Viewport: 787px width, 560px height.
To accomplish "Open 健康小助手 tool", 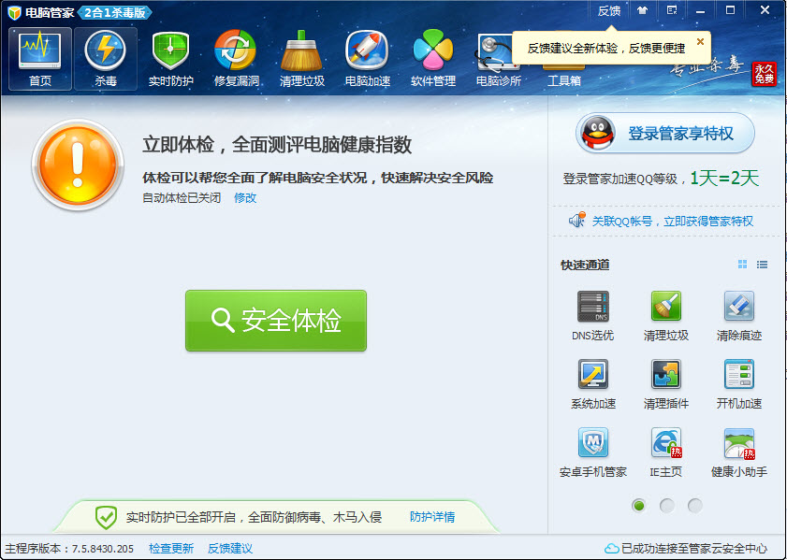I will pos(739,452).
